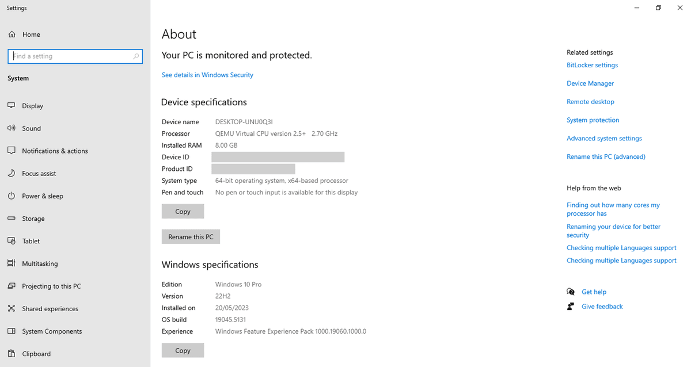
Task: Minimize the Settings window
Action: coord(637,8)
